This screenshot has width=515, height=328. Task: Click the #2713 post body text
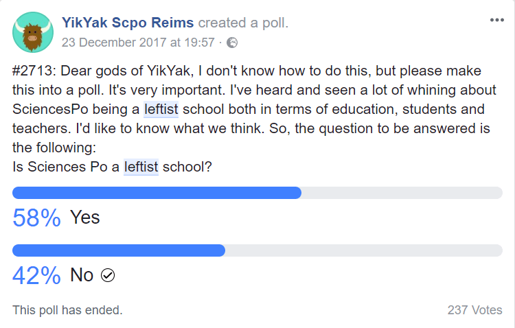click(x=254, y=119)
